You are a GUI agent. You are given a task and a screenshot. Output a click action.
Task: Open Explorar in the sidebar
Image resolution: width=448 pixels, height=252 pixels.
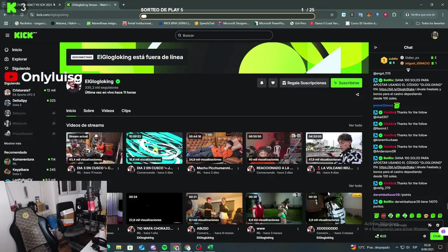pos(20,59)
